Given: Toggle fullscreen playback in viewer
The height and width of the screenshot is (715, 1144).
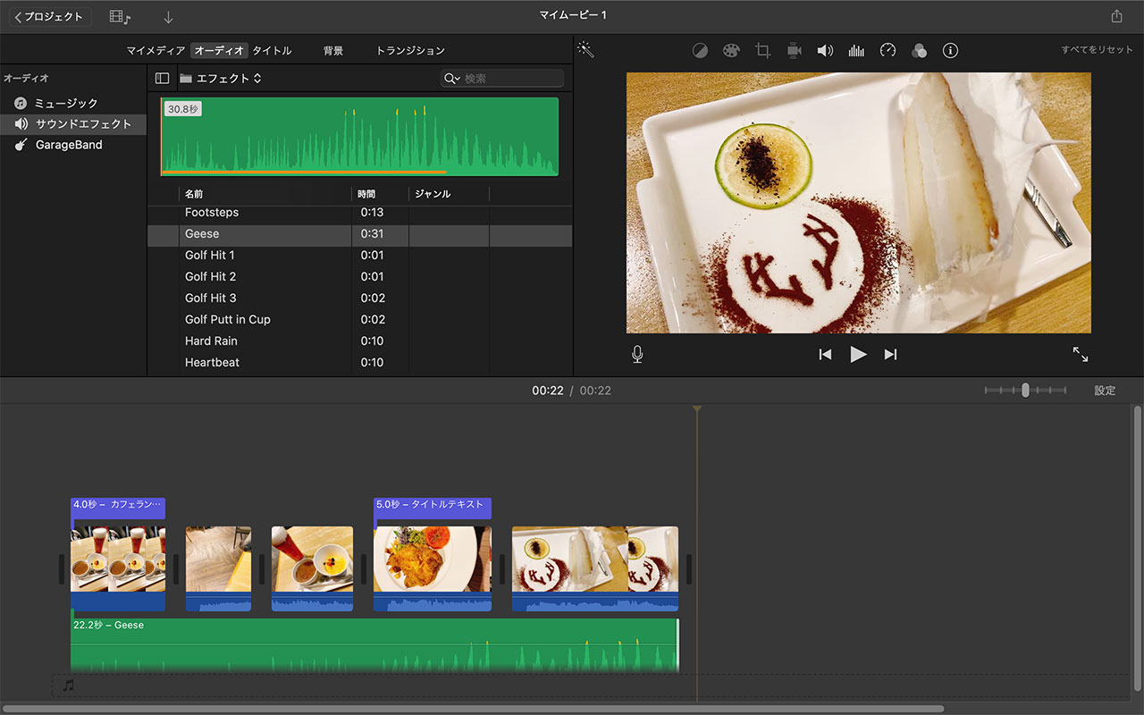Looking at the screenshot, I should (1081, 355).
